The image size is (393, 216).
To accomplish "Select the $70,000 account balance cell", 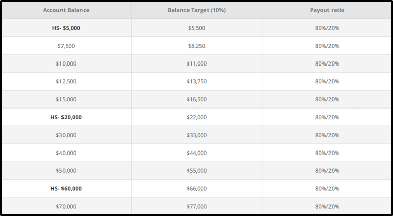I will pos(66,206).
